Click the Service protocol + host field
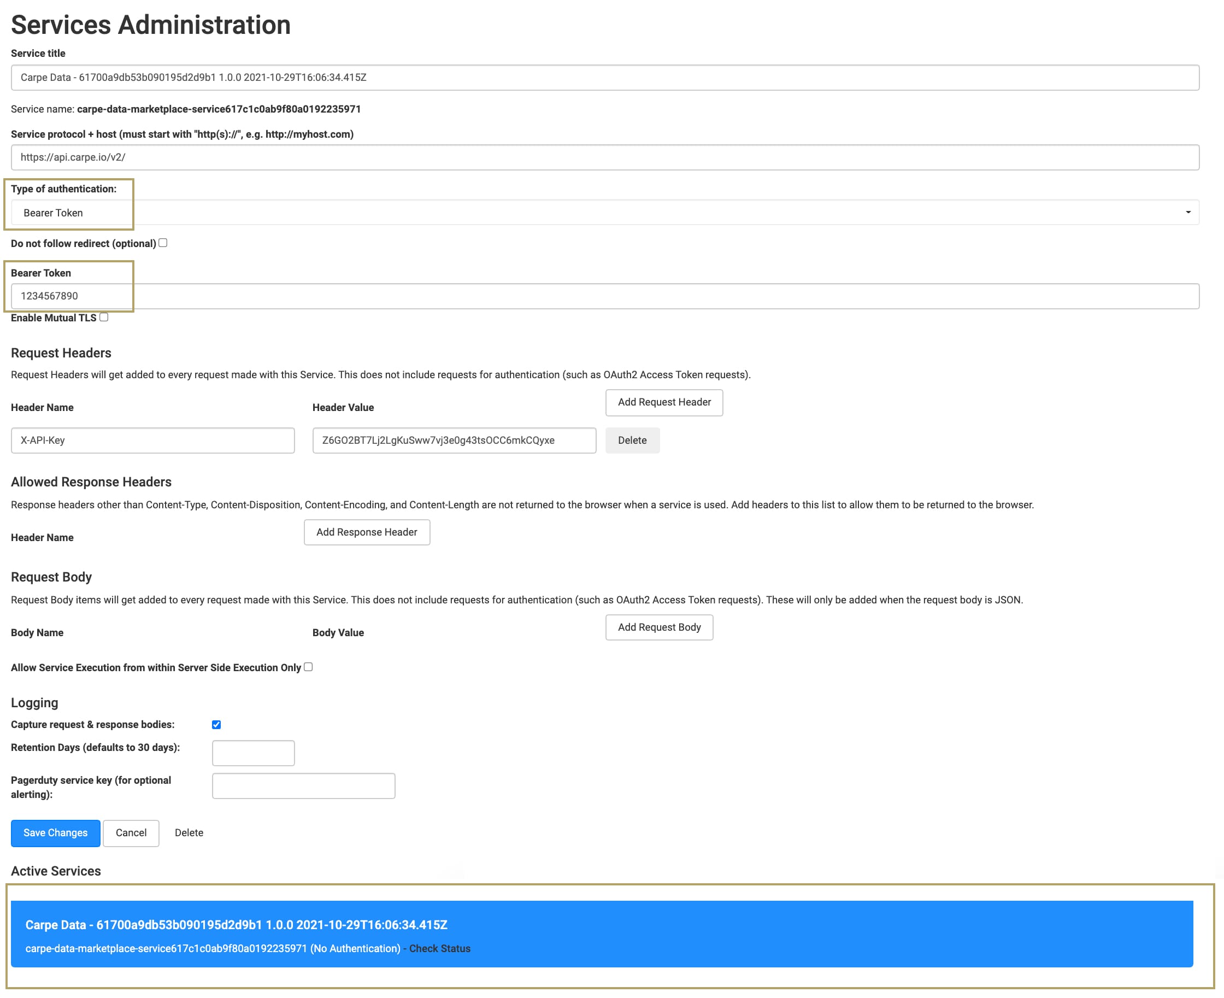Screen dimensions: 1224x998 point(604,157)
